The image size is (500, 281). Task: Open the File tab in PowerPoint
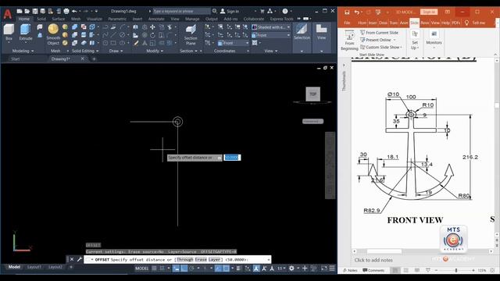[347, 23]
